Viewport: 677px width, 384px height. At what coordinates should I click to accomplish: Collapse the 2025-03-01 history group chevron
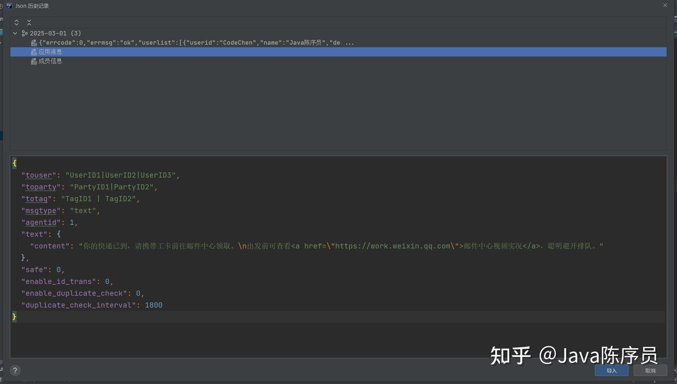click(x=15, y=33)
